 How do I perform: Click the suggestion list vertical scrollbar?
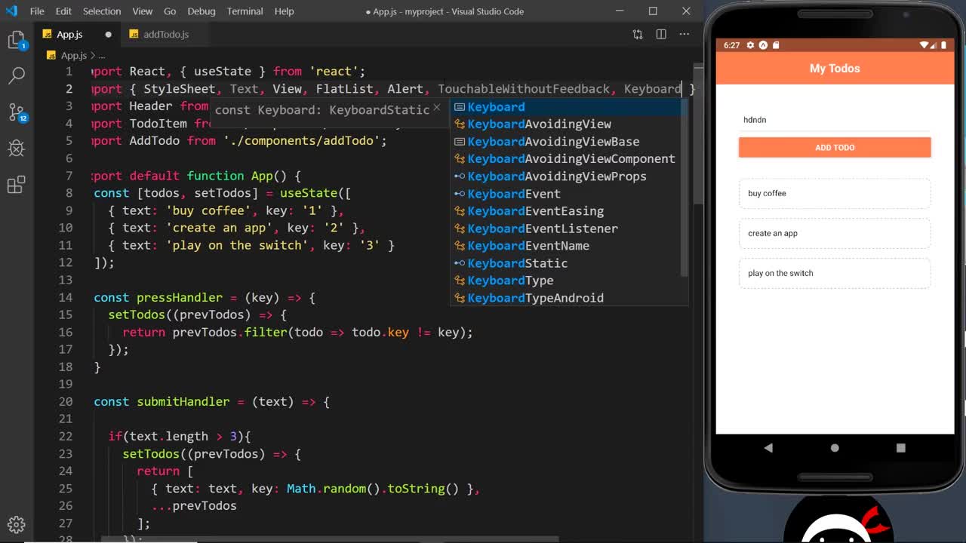[685, 187]
